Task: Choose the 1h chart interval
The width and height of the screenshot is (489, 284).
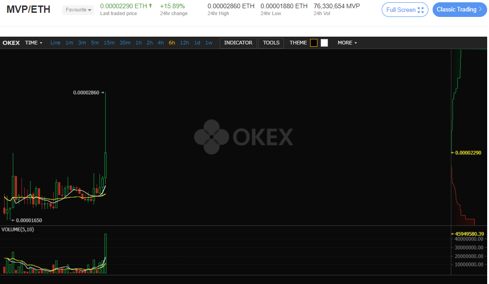Action: pos(139,43)
